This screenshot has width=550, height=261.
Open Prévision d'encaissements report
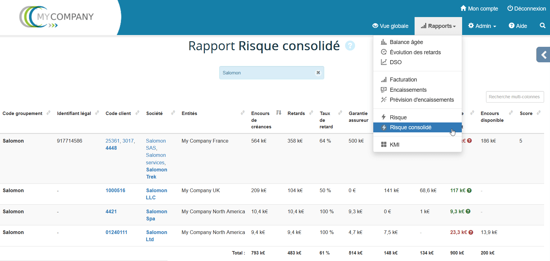coord(421,100)
